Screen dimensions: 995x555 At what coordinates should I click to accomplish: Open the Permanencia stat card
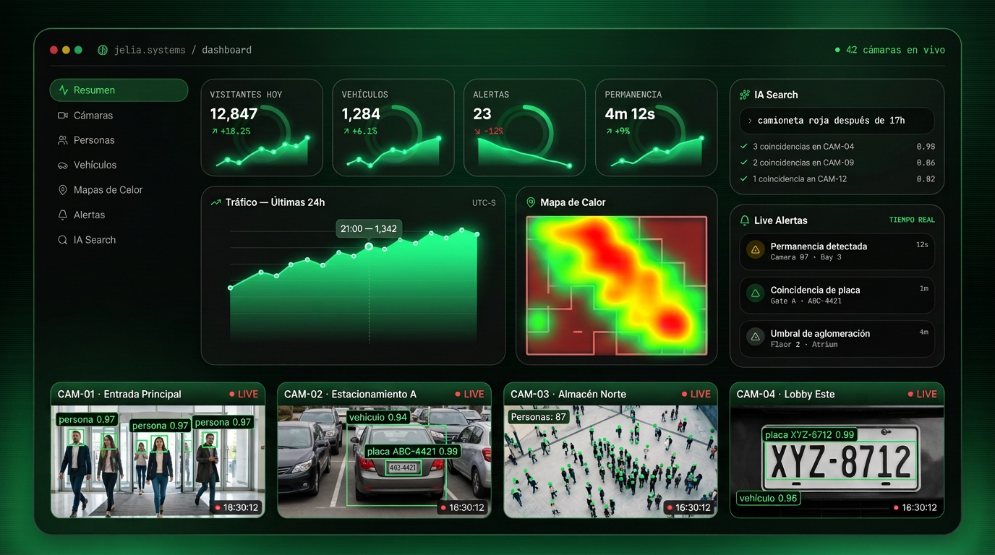(x=656, y=127)
